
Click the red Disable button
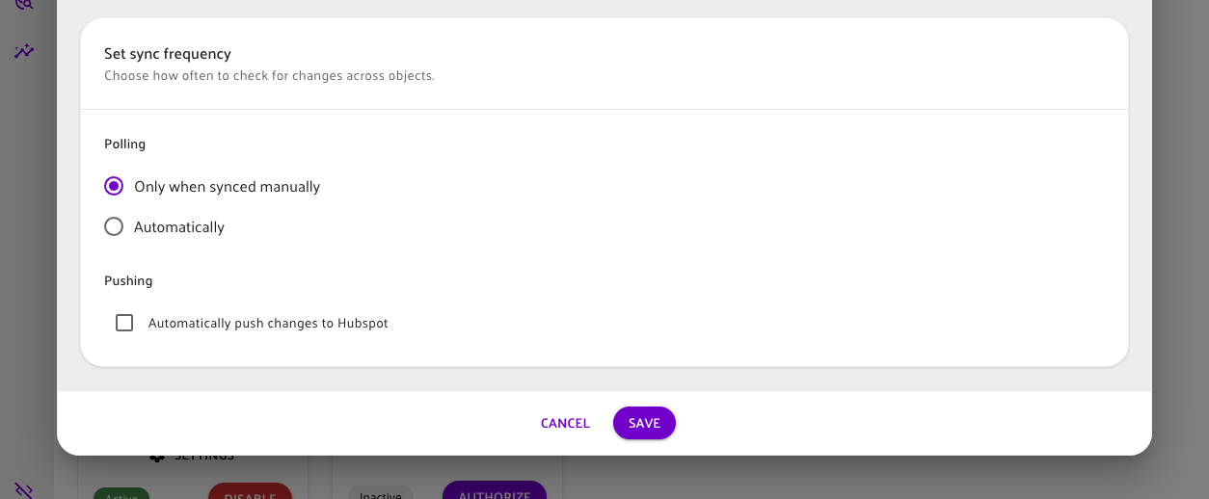tap(250, 491)
